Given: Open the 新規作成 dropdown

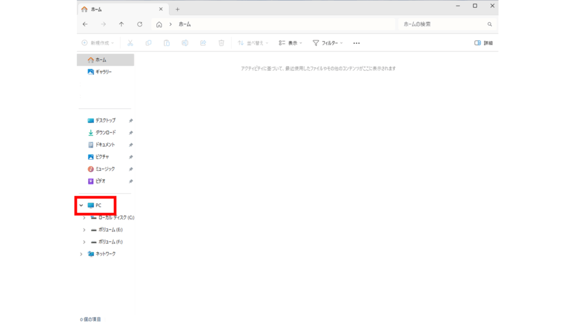Looking at the screenshot, I should pos(98,43).
